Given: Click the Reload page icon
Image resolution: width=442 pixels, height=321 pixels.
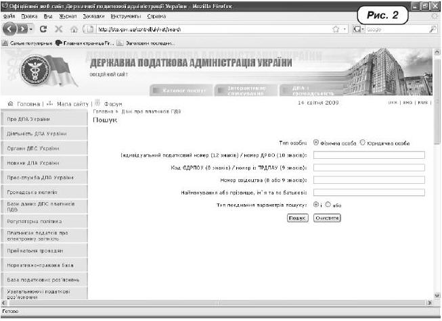Looking at the screenshot, I should coord(42,30).
